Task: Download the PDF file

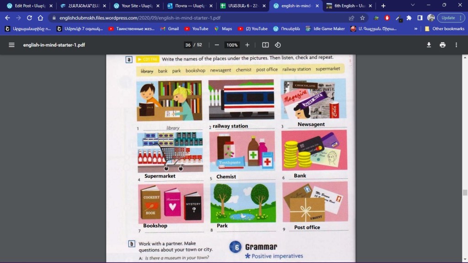Action: (429, 45)
